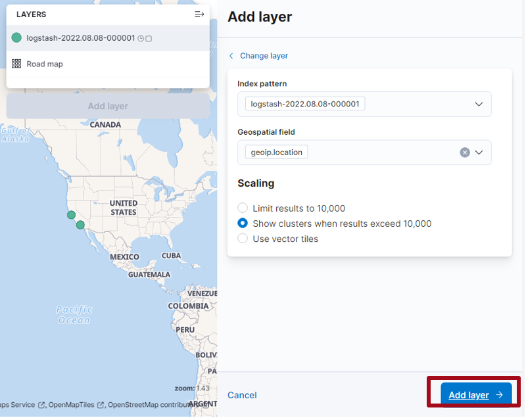Click the green circle icon of the logstash layer
Screen dimensions: 526x418
16,38
